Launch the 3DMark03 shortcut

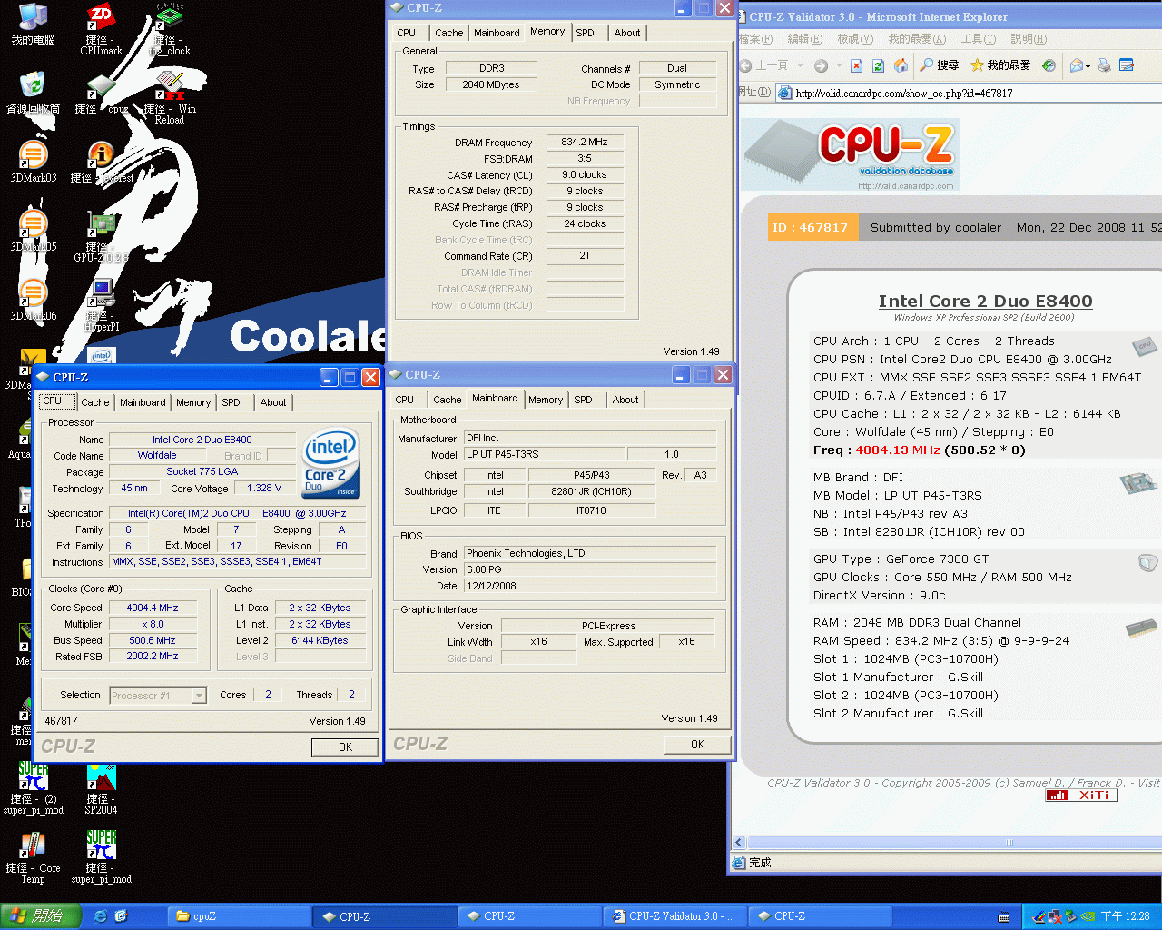[33, 163]
